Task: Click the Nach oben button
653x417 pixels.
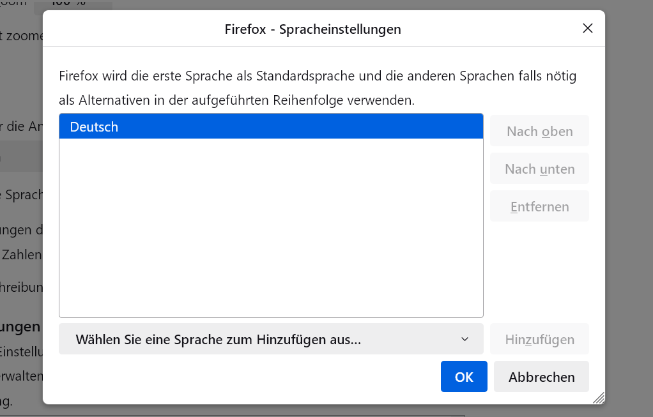Action: [539, 132]
